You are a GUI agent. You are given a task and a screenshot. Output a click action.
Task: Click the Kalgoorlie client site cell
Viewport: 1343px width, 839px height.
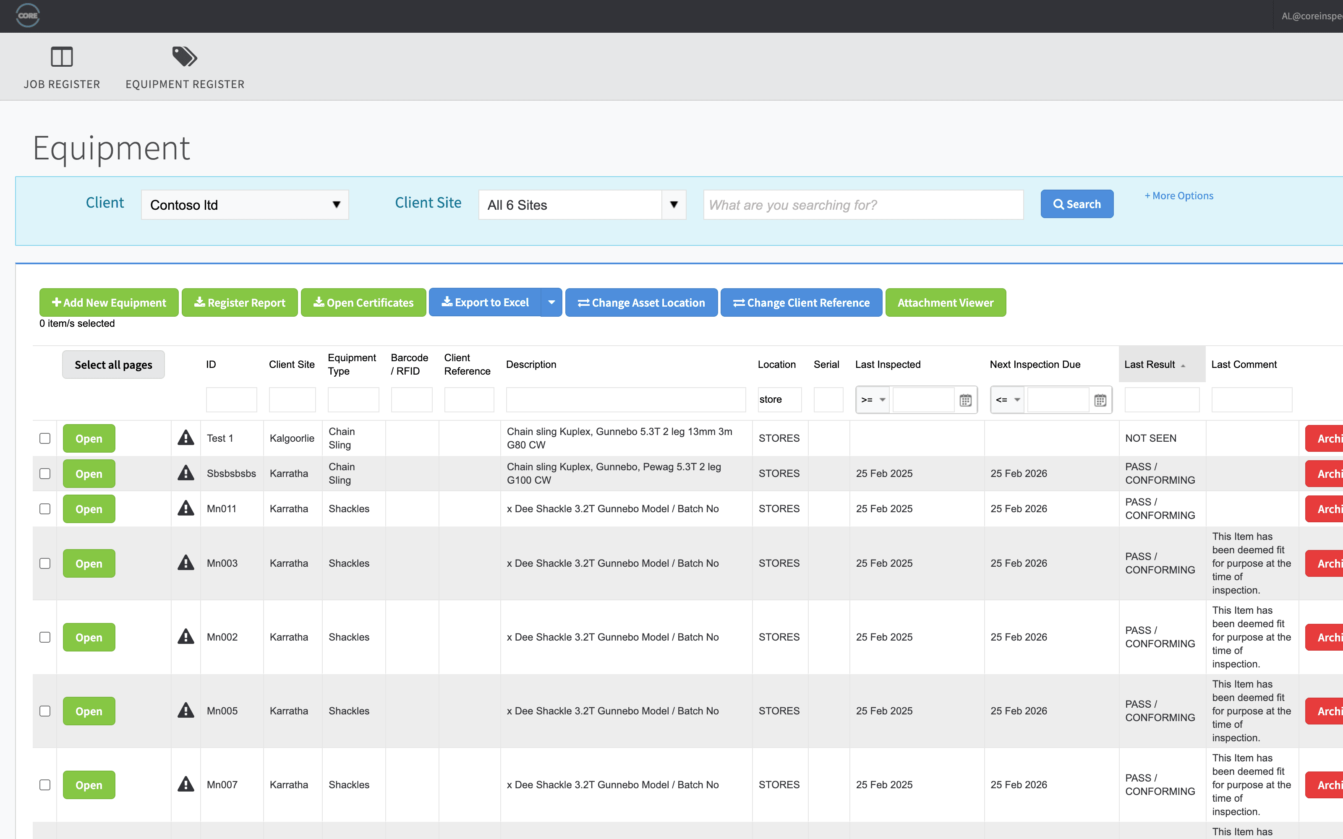[292, 438]
